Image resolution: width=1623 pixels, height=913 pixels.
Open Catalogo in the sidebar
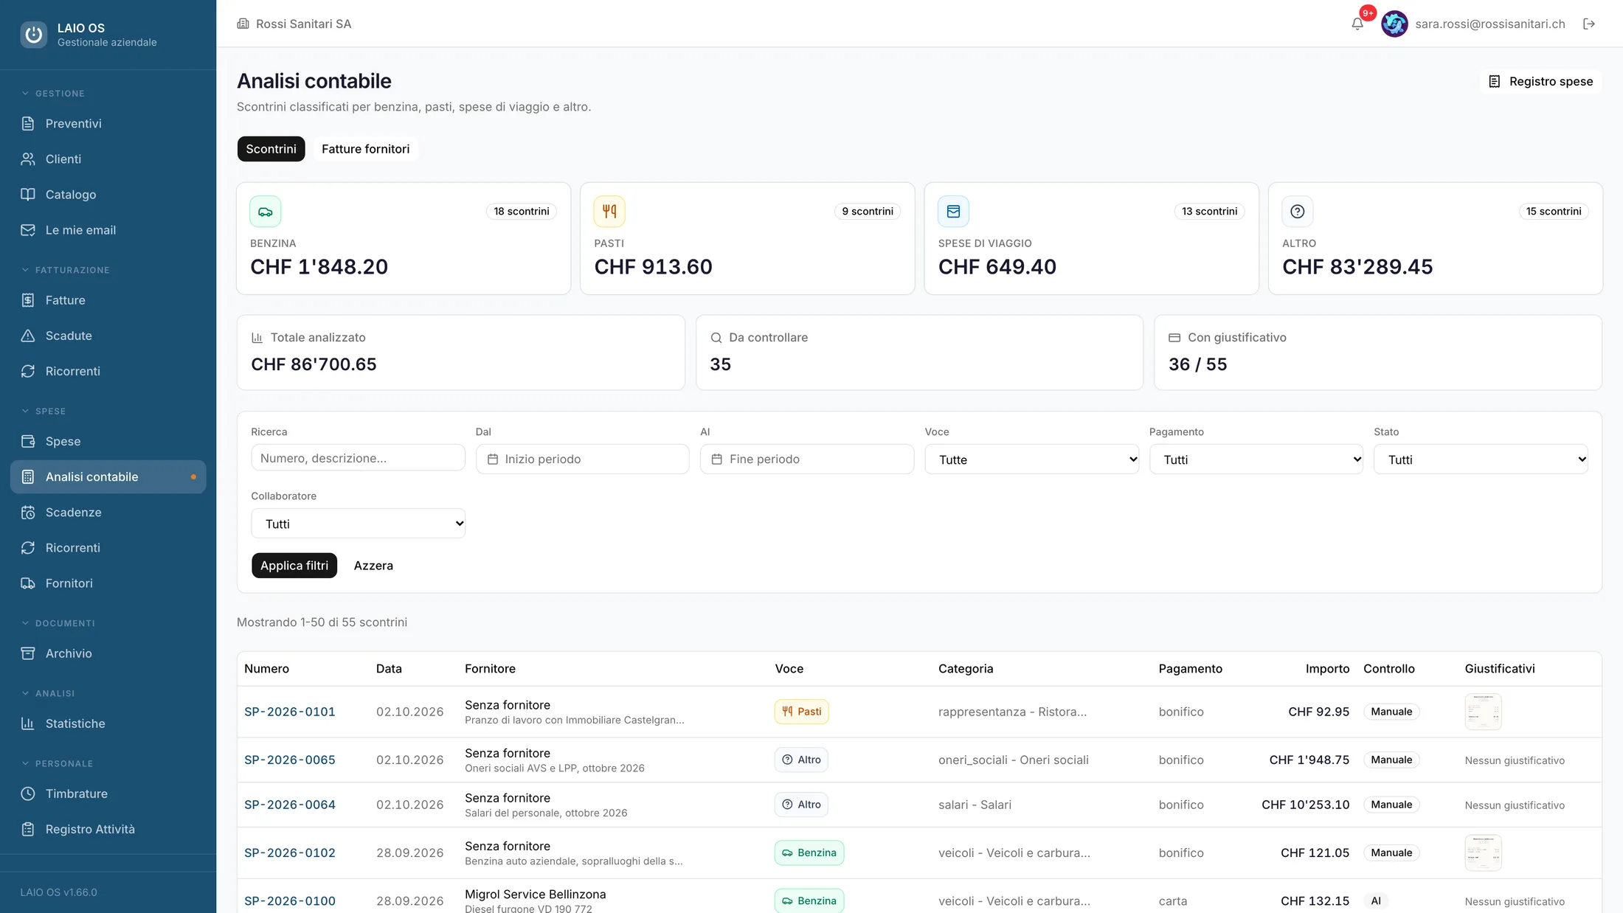tap(108, 194)
